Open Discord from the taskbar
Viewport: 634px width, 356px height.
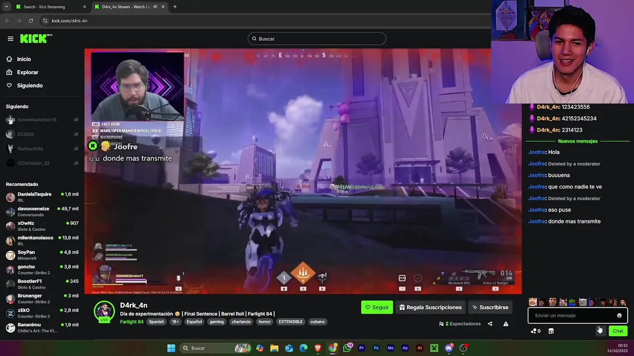point(449,348)
